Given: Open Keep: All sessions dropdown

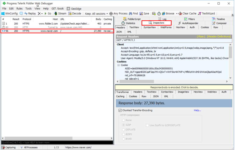Looking at the screenshot, I should [x=96, y=14].
